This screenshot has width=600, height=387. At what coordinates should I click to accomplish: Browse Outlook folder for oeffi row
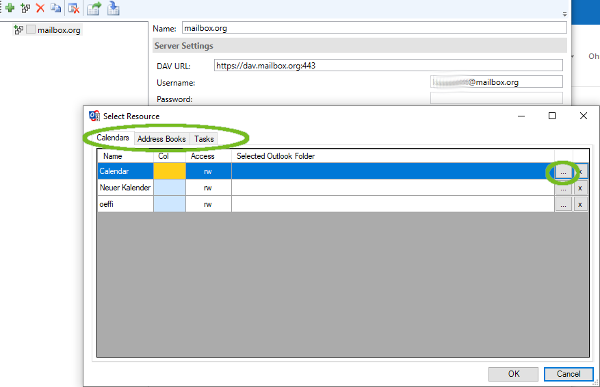(563, 204)
